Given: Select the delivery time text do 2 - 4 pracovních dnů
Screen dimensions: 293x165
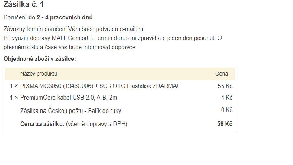Looking at the screenshot, I should [60, 17].
